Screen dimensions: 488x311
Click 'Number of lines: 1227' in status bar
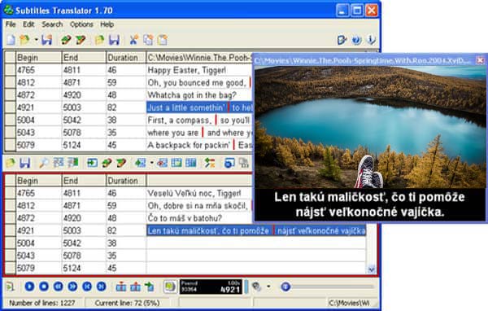42,303
